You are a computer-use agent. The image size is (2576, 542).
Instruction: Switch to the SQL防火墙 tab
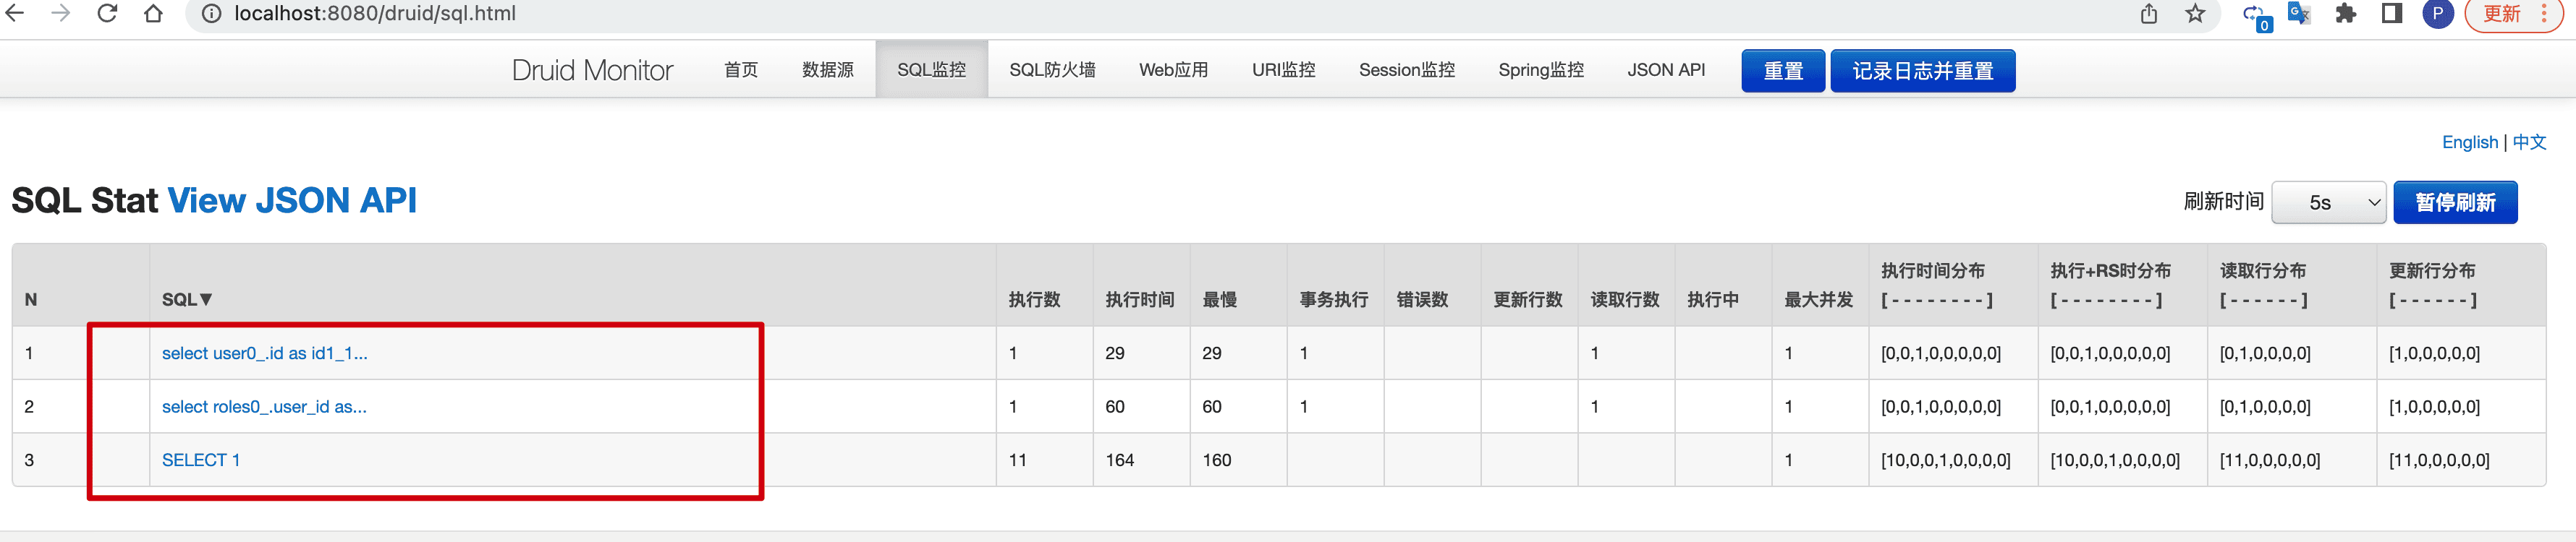1051,70
